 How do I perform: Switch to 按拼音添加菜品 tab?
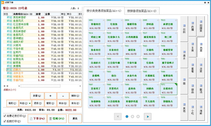click(x=142, y=11)
